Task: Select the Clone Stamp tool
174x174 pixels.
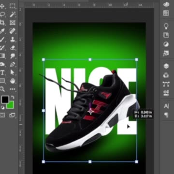Action: [x=13, y=39]
